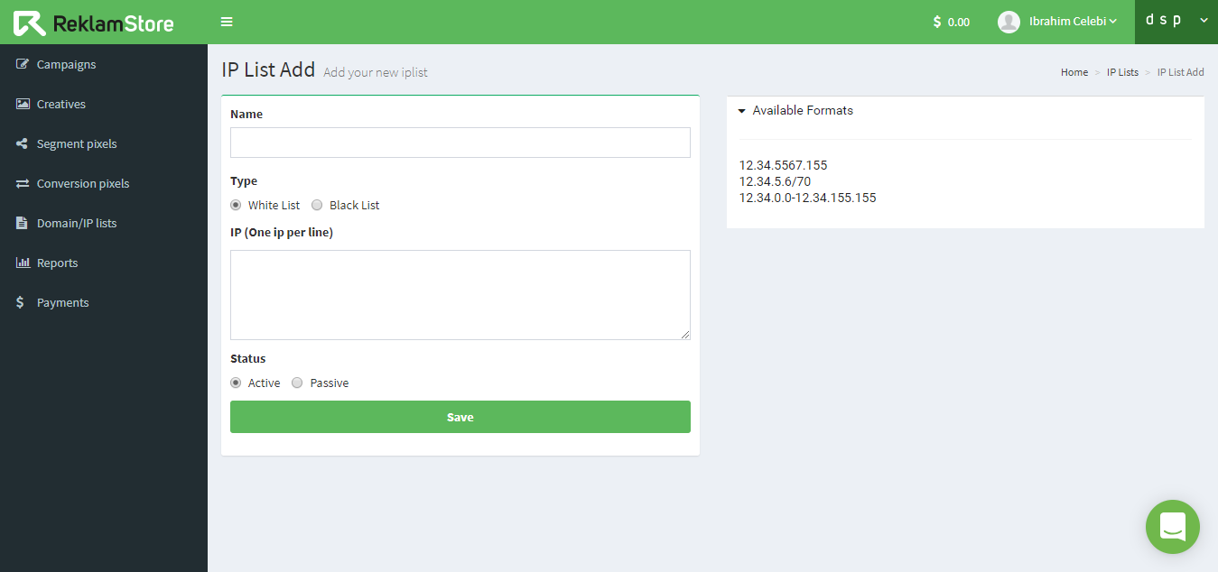Go to Segment pixels
This screenshot has width=1218, height=572.
[104, 143]
